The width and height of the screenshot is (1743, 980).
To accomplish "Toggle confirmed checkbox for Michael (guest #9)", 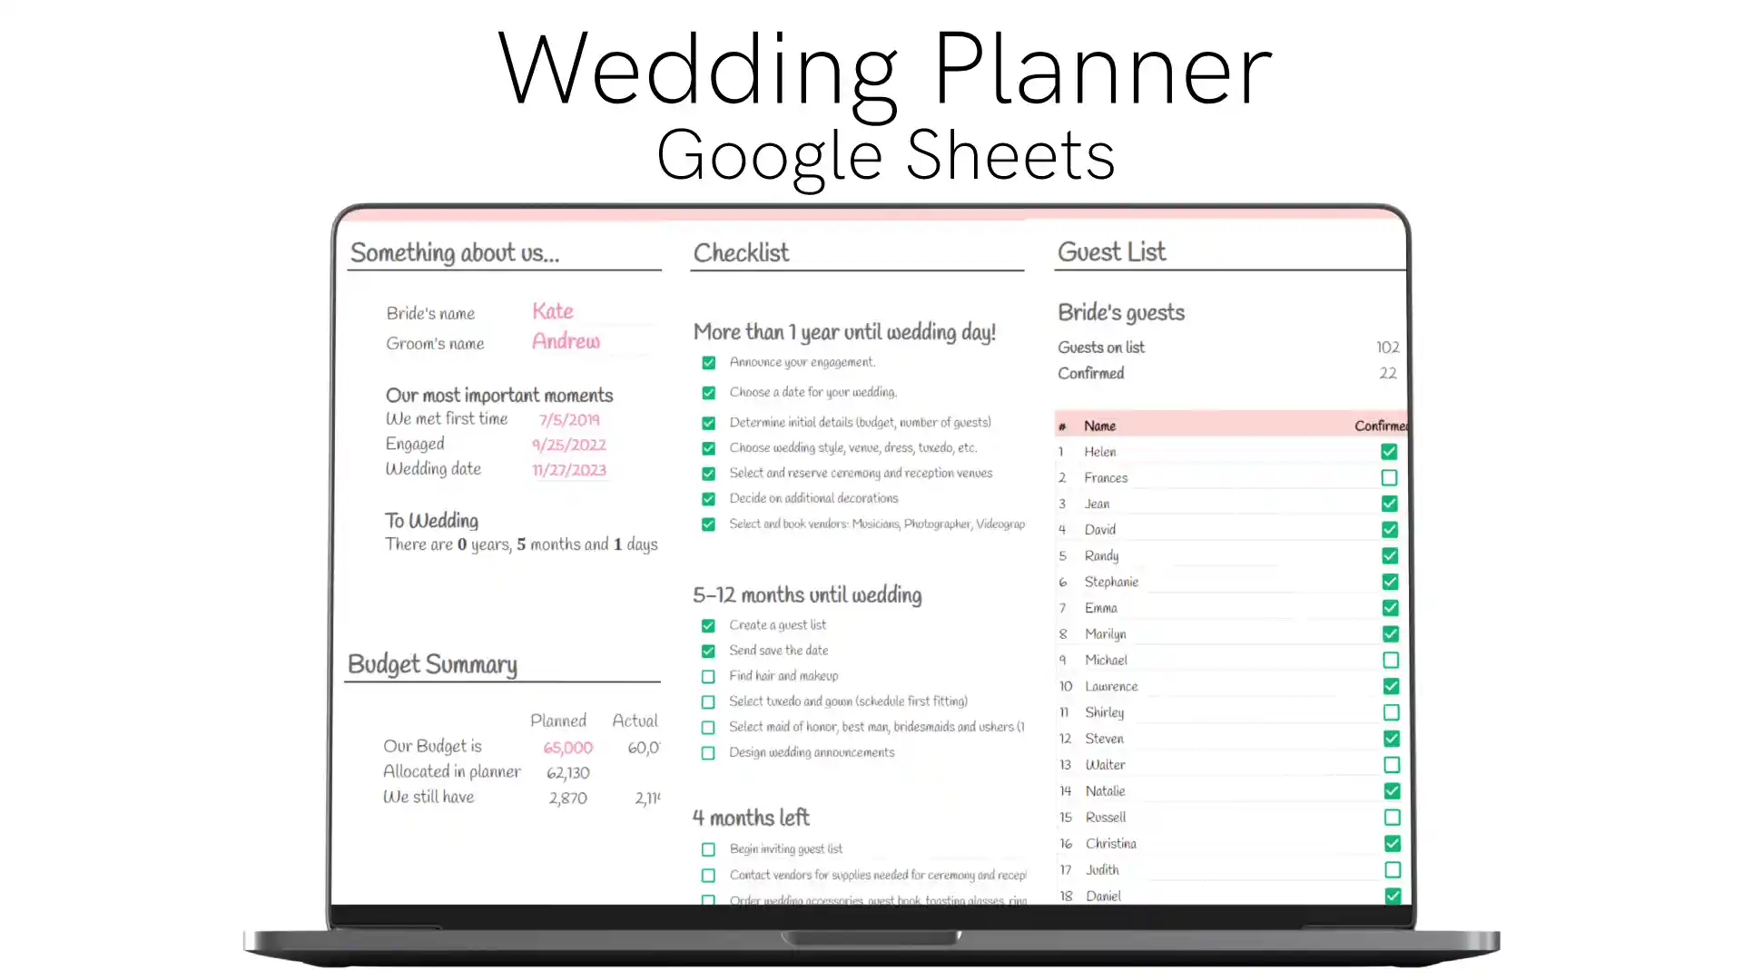I will tap(1390, 660).
